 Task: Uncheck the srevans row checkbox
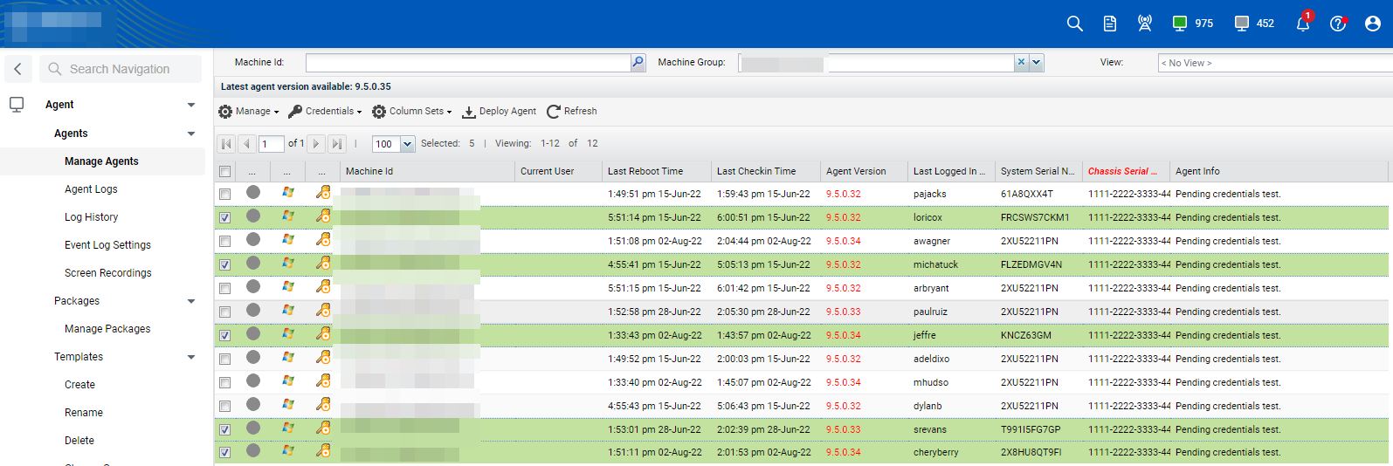(x=224, y=430)
